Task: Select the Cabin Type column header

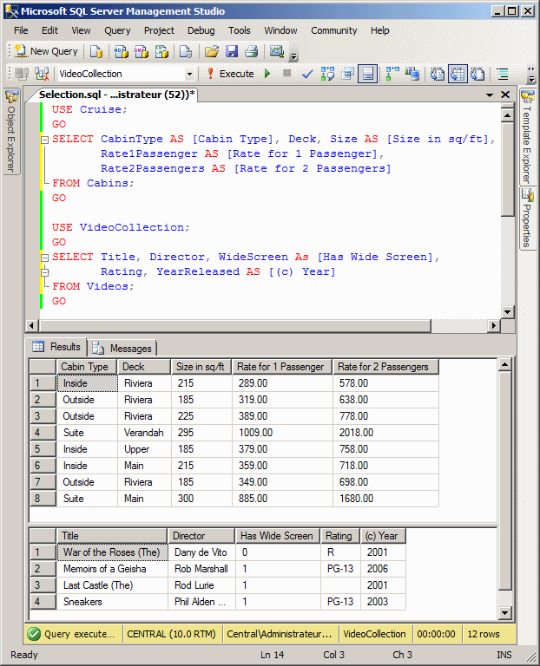Action: tap(87, 367)
